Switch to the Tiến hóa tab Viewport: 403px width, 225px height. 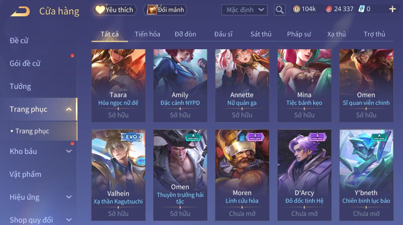click(147, 34)
